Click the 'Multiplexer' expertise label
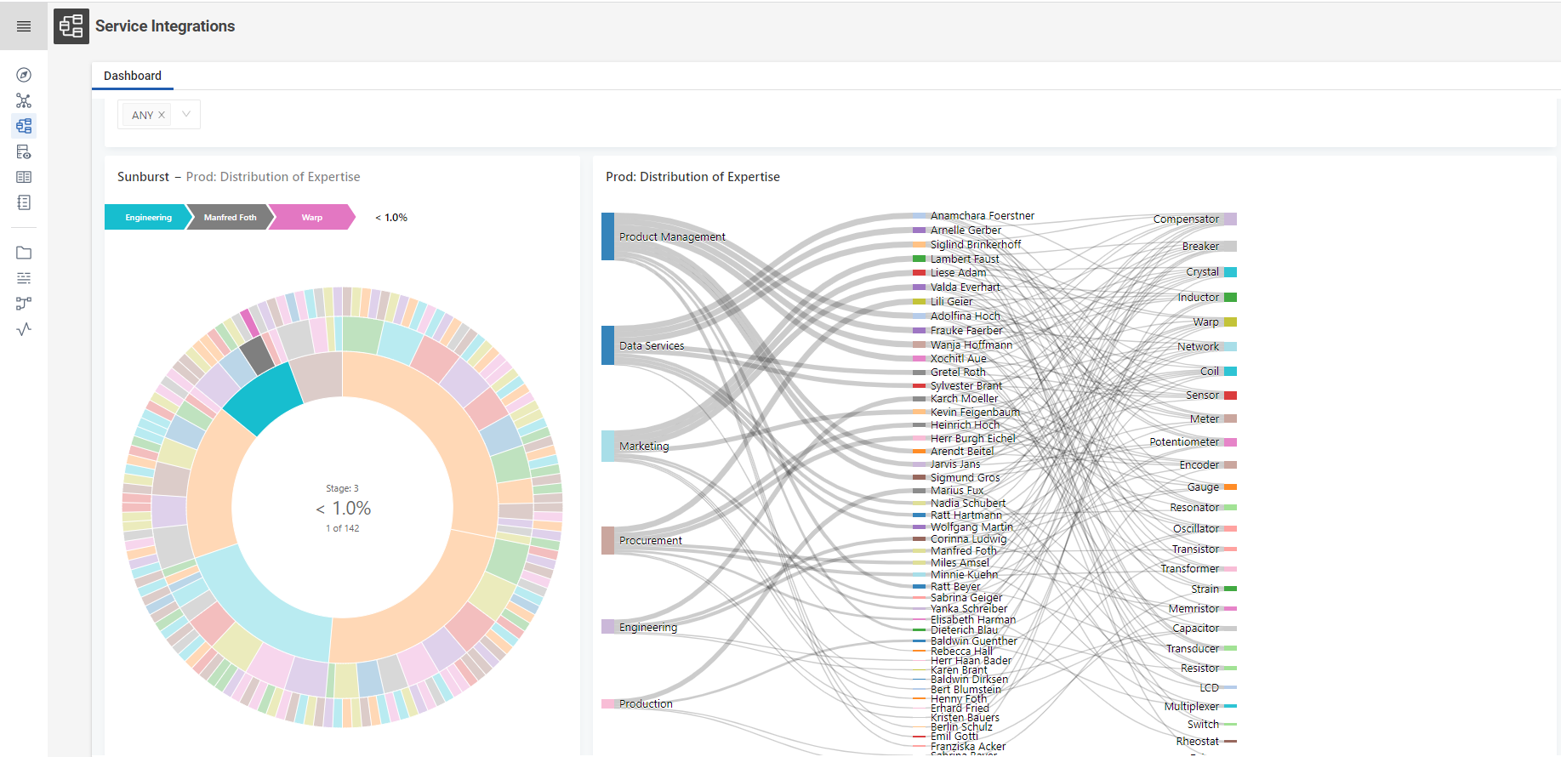 (1192, 706)
